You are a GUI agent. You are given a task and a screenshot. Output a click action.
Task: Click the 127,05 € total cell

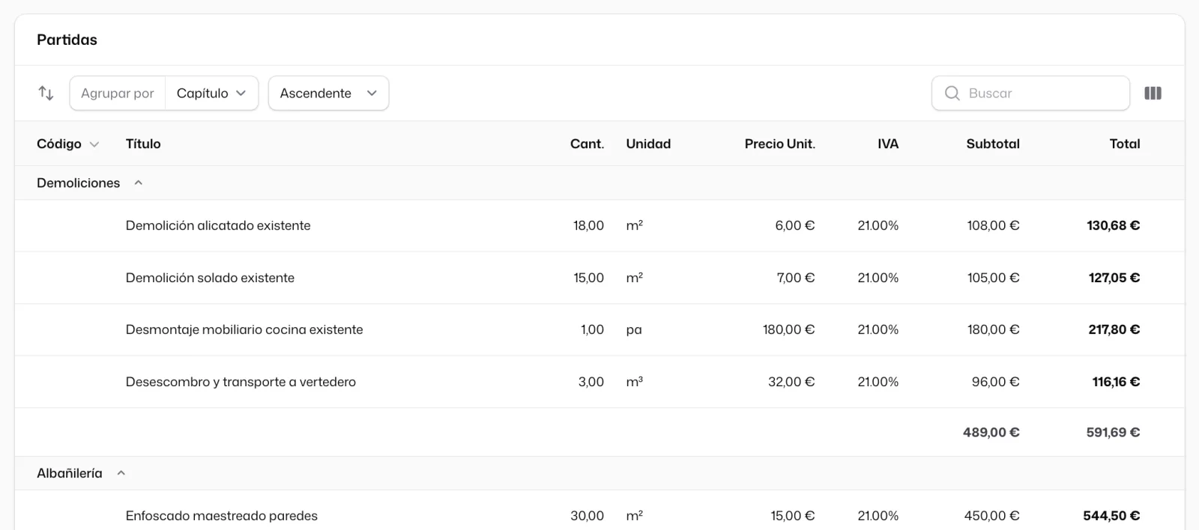coord(1114,278)
